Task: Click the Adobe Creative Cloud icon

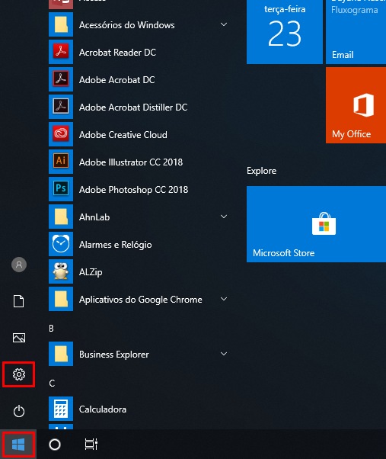Action: coord(61,134)
